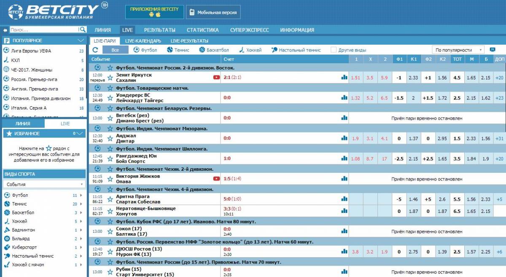Collapse the ПОПУЛЯРНОЕ section
The image size is (506, 277).
pos(81,40)
